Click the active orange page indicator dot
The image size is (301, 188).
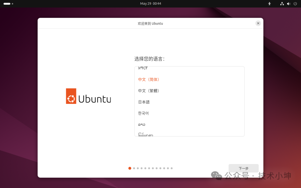click(x=130, y=168)
